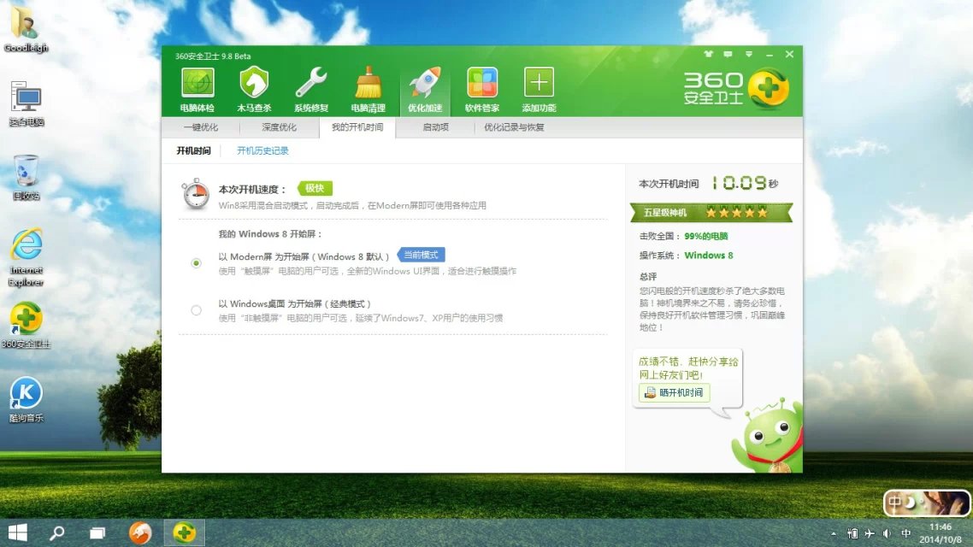This screenshot has width=973, height=547.
Task: Select the 我的开机时间 tab
Action: 357,127
